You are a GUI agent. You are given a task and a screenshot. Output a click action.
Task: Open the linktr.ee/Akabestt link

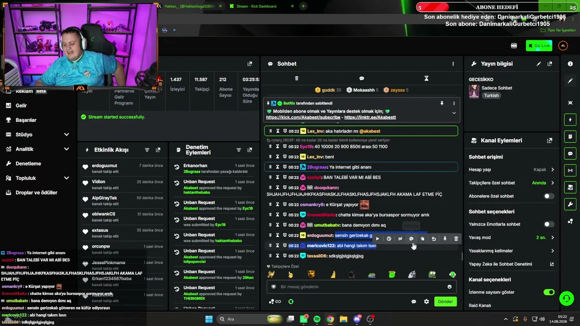(370, 117)
